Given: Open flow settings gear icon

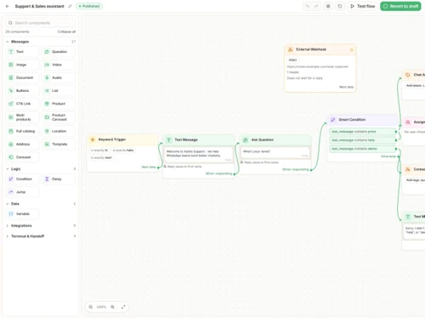Looking at the screenshot, I should coord(328,6).
